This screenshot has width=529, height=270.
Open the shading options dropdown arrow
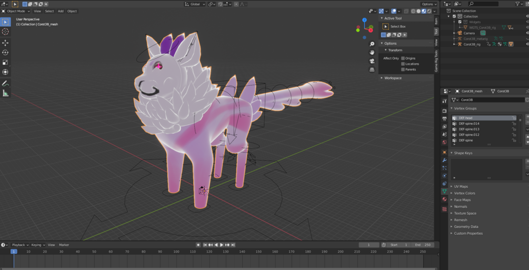(x=434, y=11)
